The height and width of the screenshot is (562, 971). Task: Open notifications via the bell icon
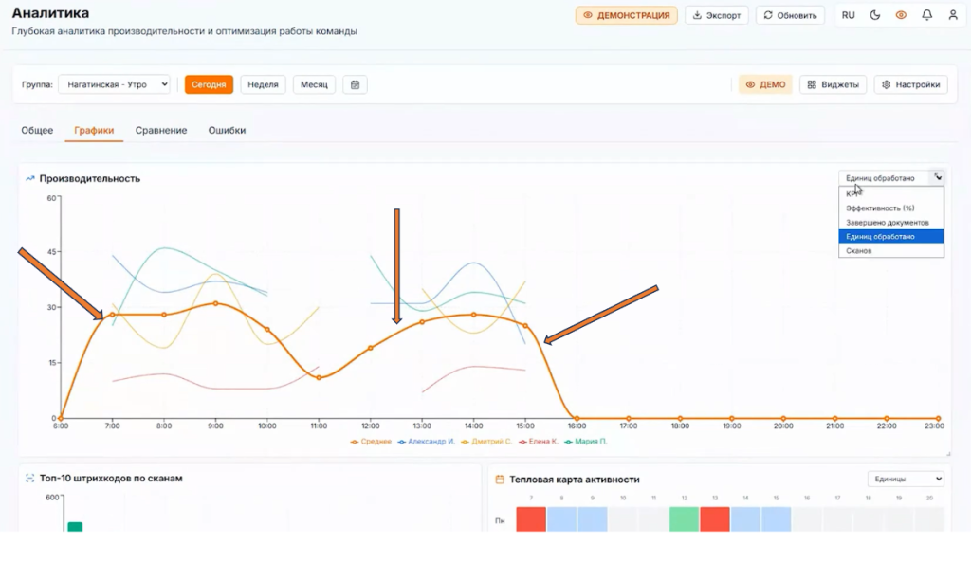point(926,15)
